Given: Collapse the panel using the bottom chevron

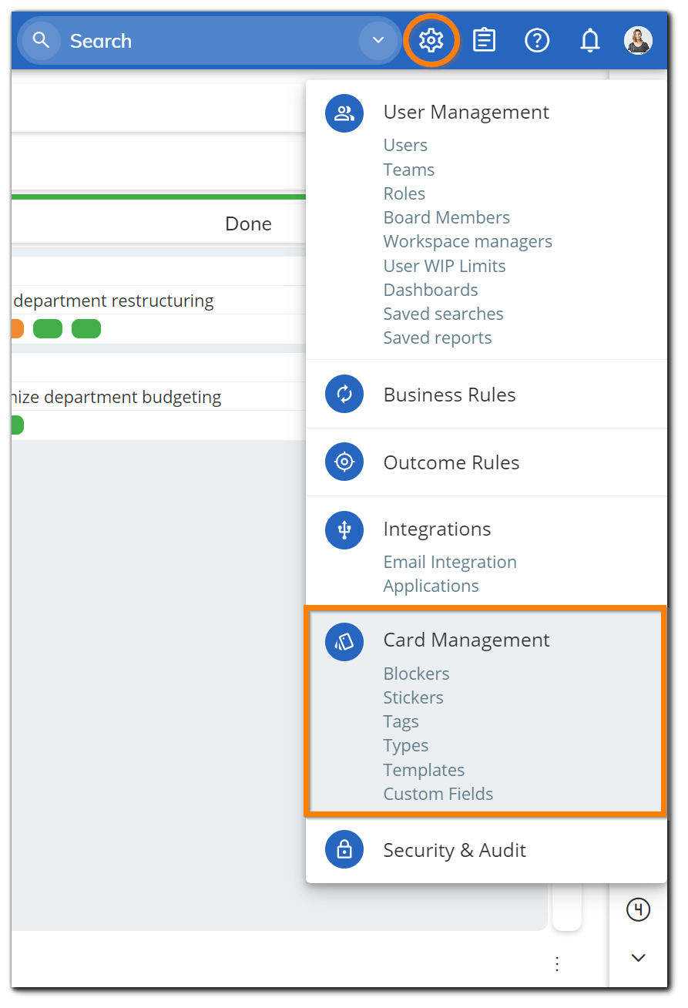Looking at the screenshot, I should [x=638, y=957].
